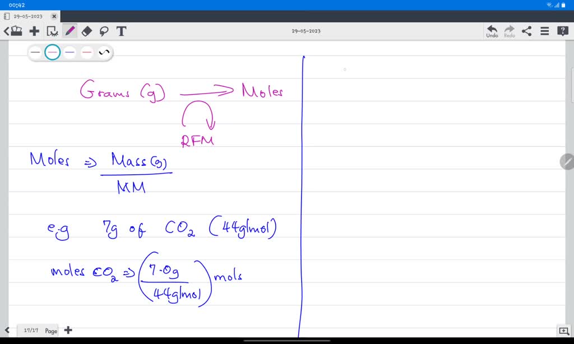
Task: Select the Text tool
Action: point(121,31)
